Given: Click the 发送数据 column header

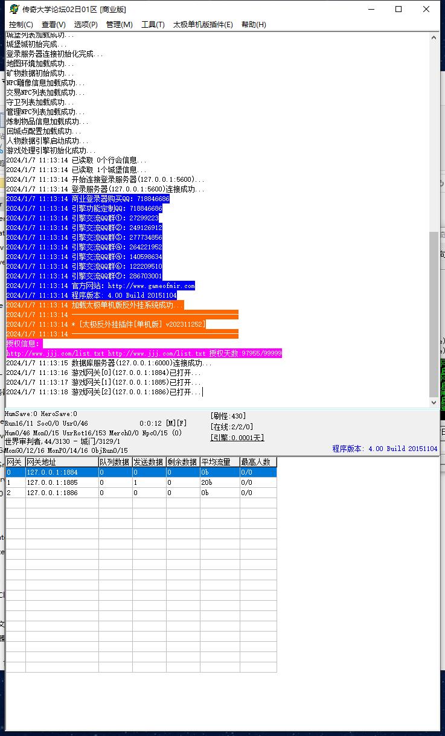Looking at the screenshot, I should coord(150,462).
